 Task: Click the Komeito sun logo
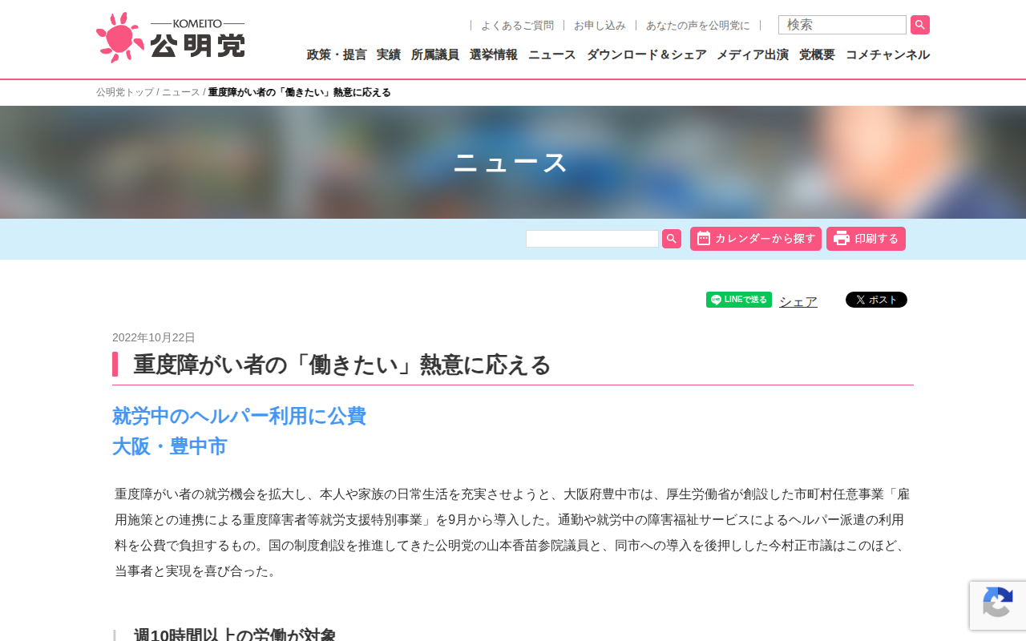120,38
